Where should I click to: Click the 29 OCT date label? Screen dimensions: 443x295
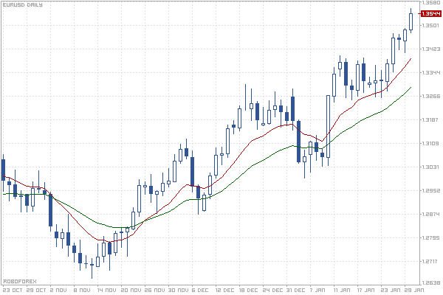pos(36,290)
